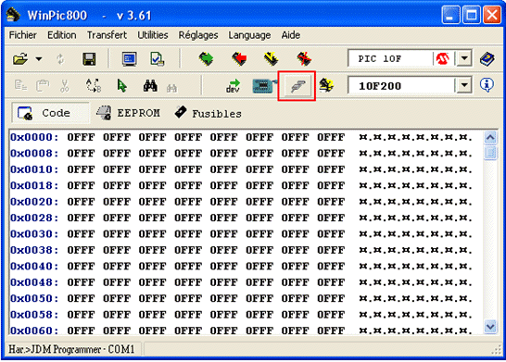The height and width of the screenshot is (362, 506).
Task: Open the Aide menu
Action: click(x=291, y=35)
